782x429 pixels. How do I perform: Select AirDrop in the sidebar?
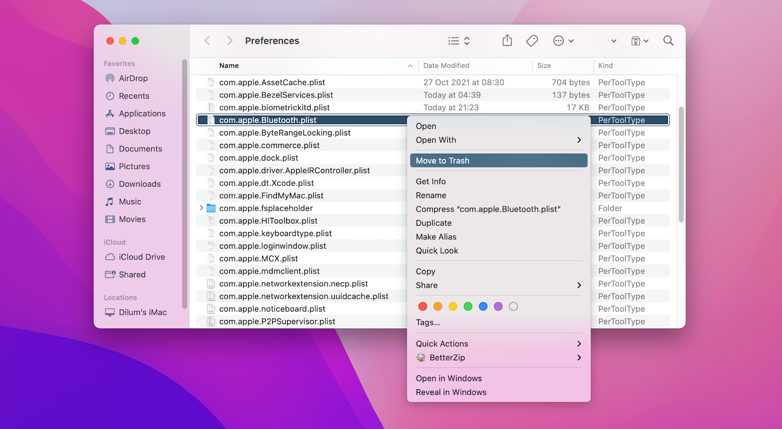click(132, 78)
